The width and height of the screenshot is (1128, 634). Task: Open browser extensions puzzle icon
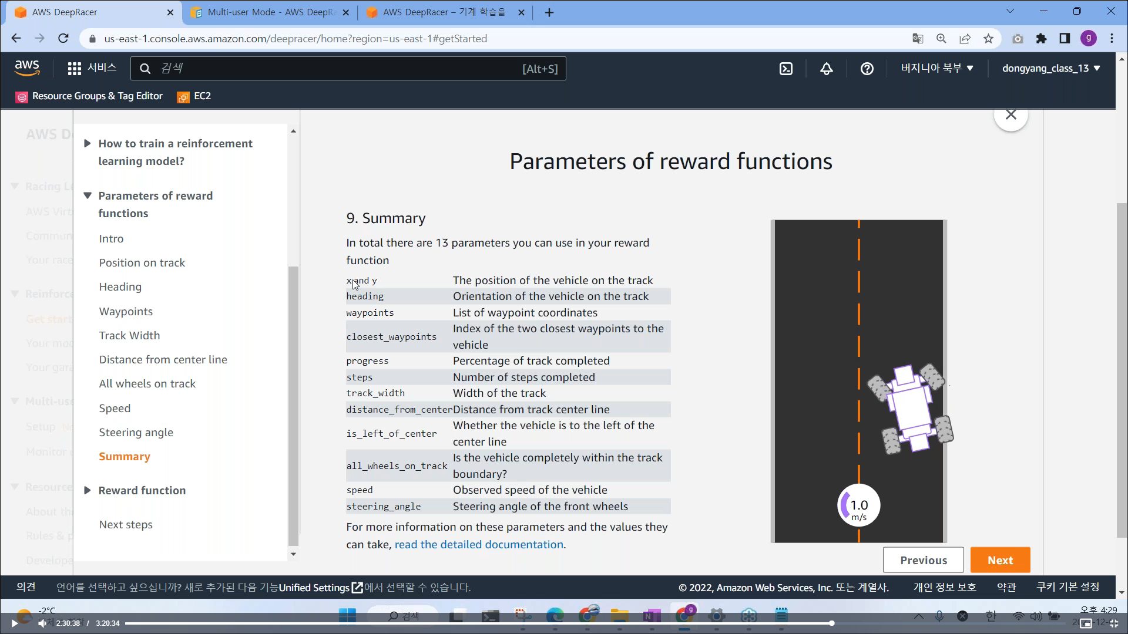tap(1041, 39)
